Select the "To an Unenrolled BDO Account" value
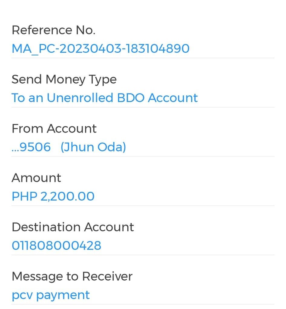Screen dimensions: 286x309 [x=104, y=98]
